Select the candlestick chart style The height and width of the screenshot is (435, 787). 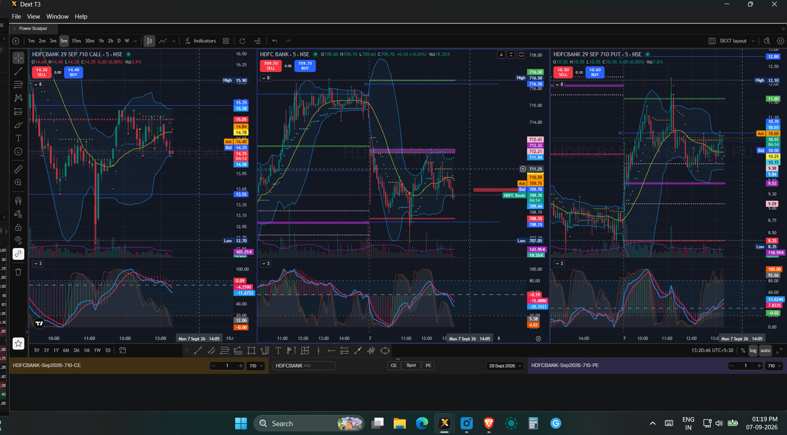click(x=149, y=41)
